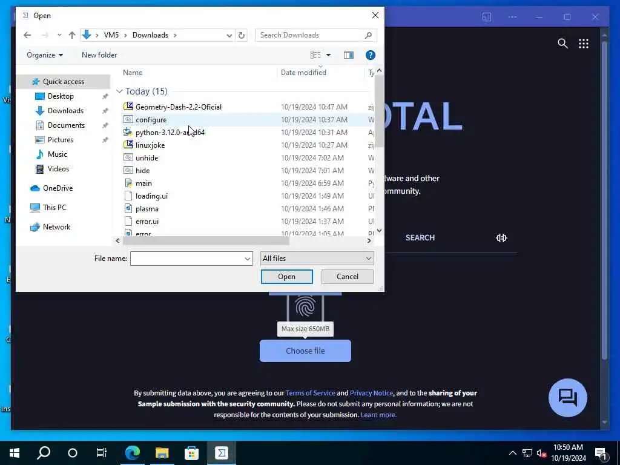This screenshot has height=465, width=620.
Task: Open the VirusTotal chat bubble icon
Action: tap(567, 397)
